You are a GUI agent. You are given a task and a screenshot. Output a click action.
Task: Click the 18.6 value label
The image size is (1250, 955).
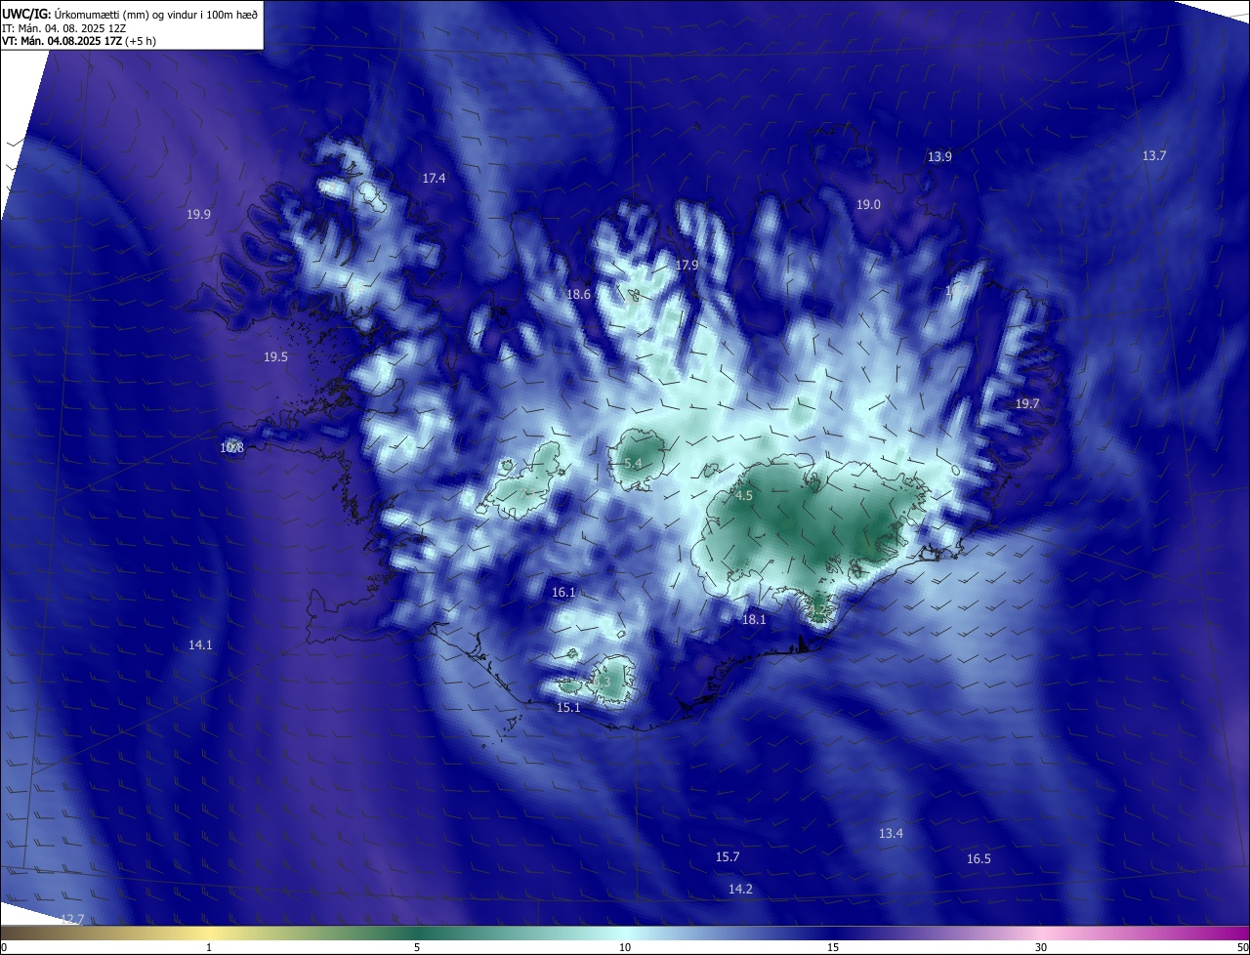tap(578, 295)
